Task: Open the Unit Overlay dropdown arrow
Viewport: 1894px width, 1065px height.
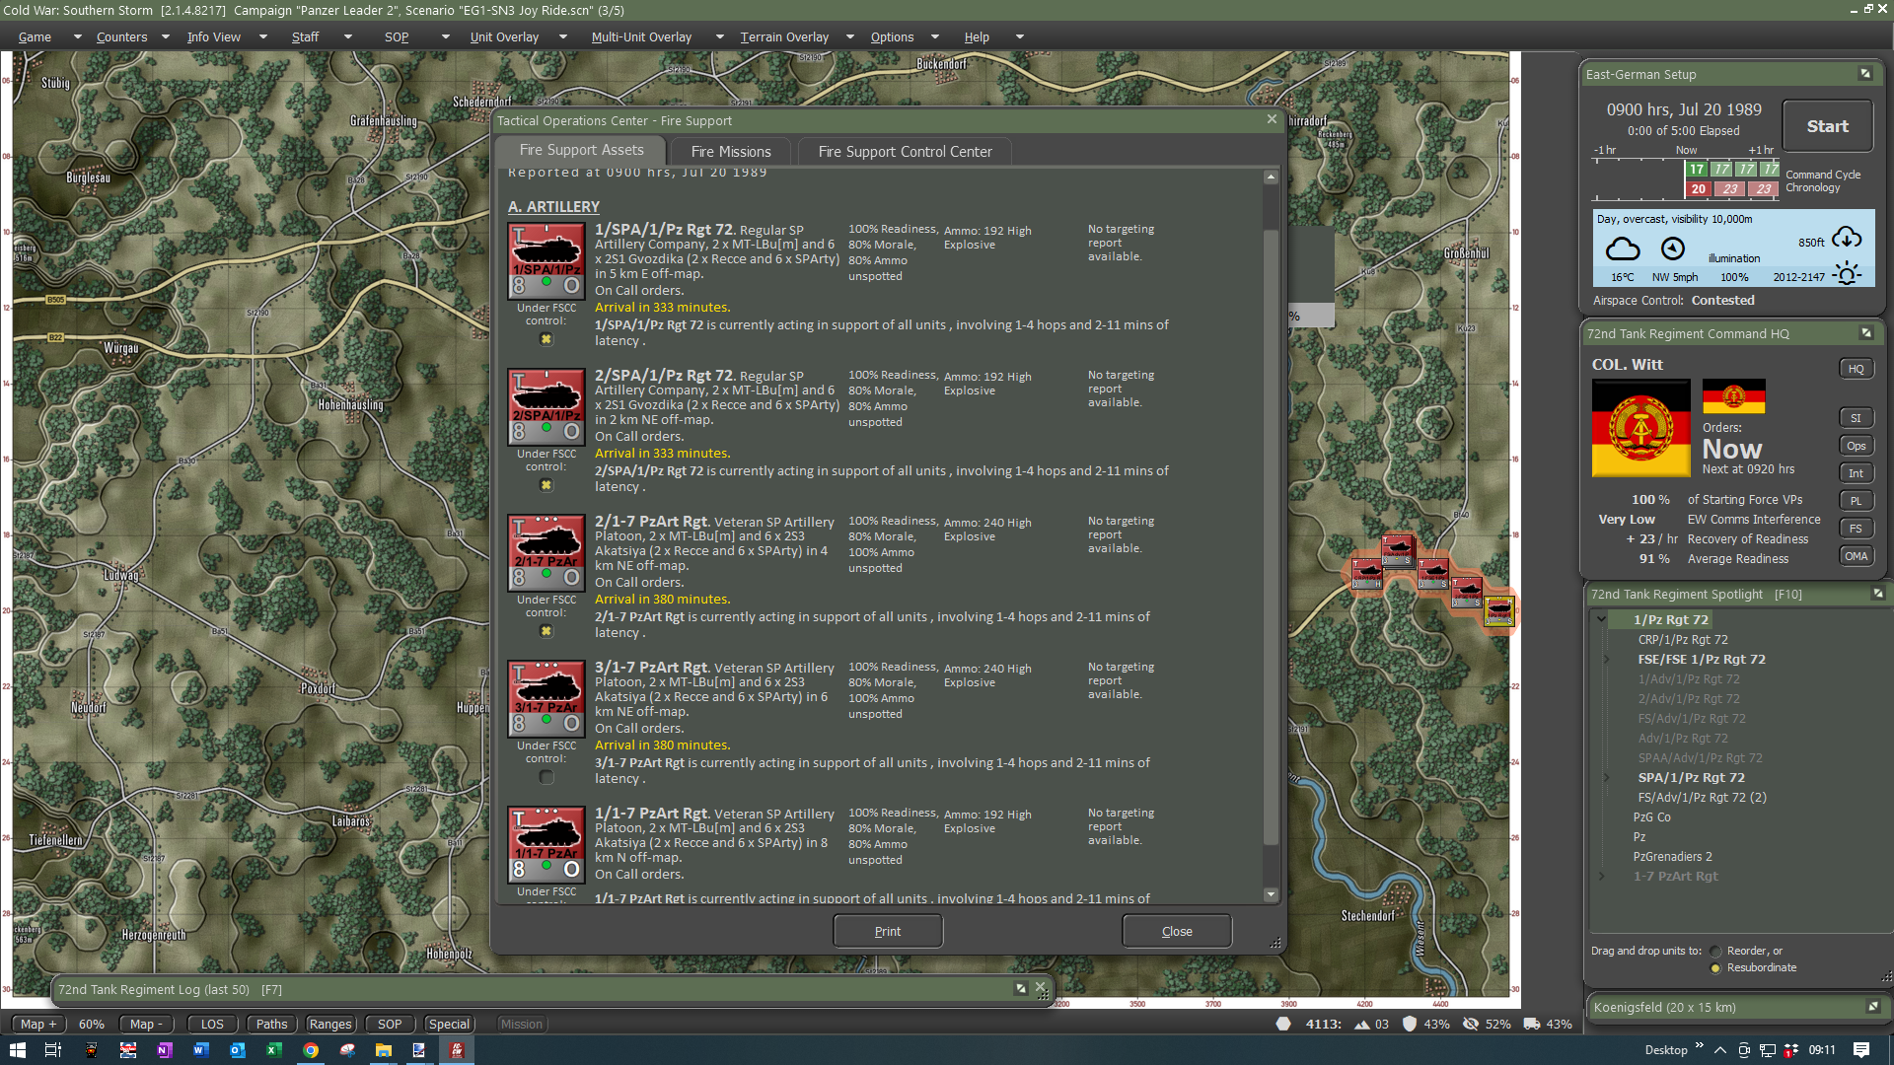Action: click(x=563, y=37)
